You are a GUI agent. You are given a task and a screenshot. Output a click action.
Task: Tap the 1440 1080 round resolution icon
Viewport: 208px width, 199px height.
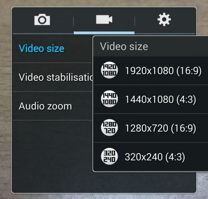point(109,99)
